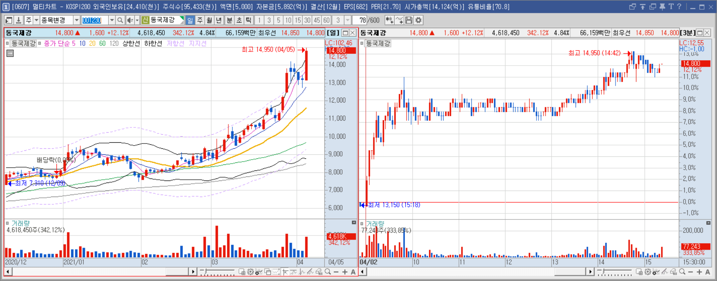
Task: Open the interval number dropdown arrow
Action: point(347,20)
